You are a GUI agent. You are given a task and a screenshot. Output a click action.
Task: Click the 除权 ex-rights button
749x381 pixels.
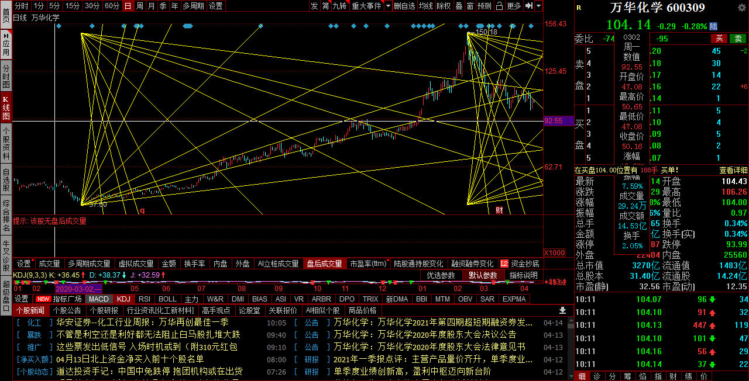coord(444,6)
